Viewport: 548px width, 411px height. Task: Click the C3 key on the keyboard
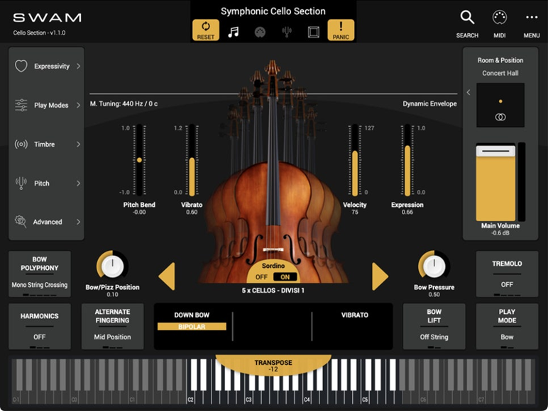click(251, 396)
